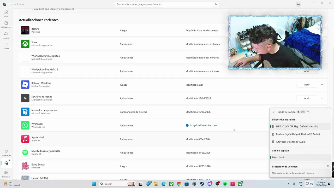Screen dimensions: 334x188
Task: Open the ESP LAA language switcher
Action: pos(301,184)
